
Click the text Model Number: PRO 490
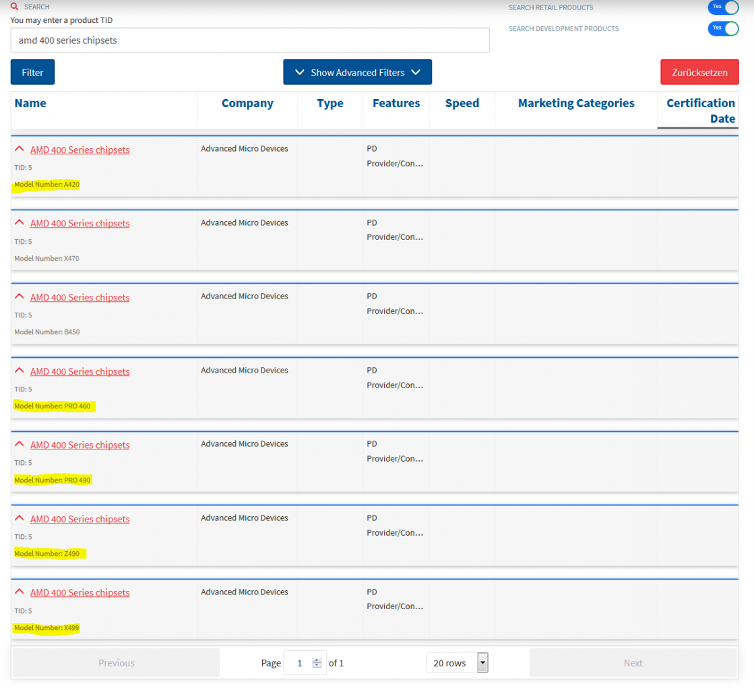[x=52, y=480]
